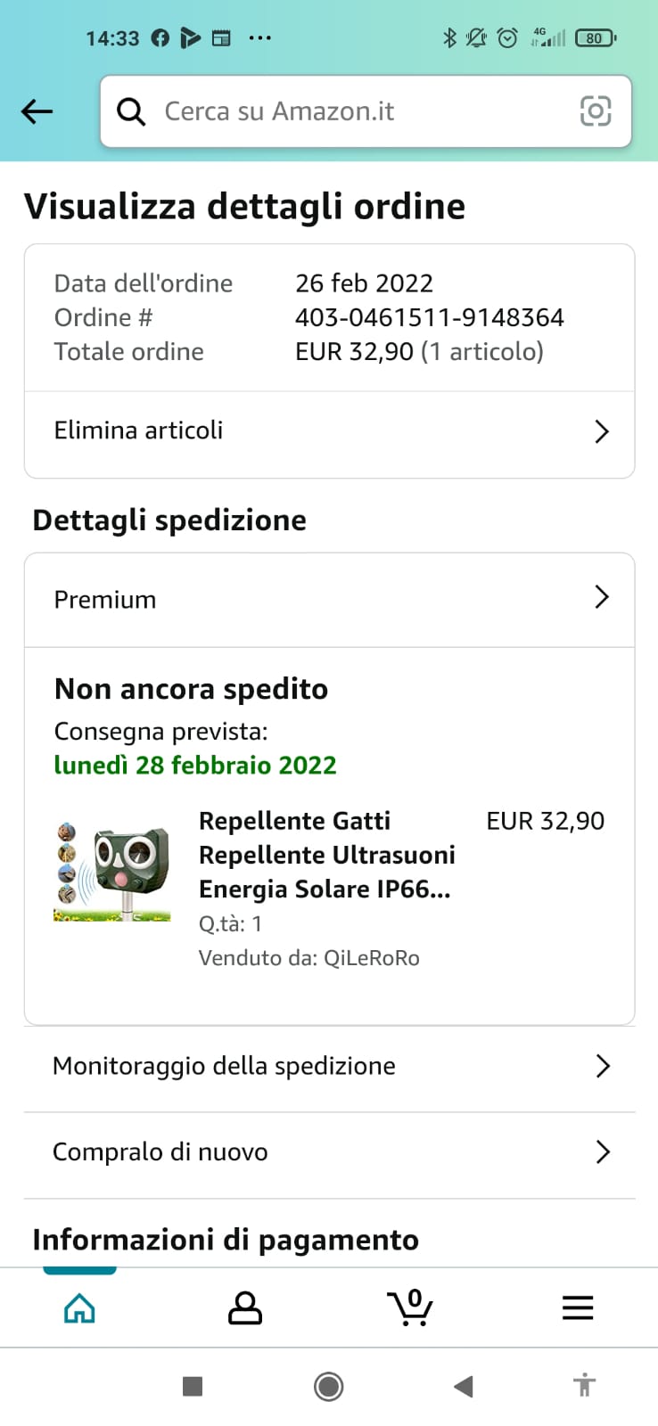Open Repellente Gatti product title link

pos(326,855)
